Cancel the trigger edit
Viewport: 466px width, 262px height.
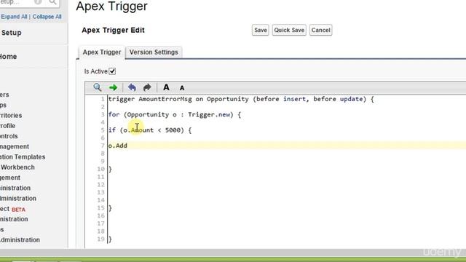pos(320,30)
